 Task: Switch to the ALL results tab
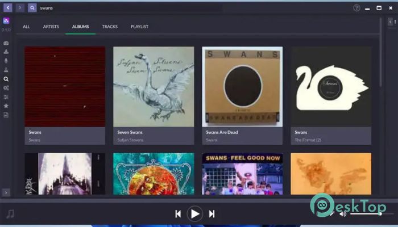coord(26,27)
